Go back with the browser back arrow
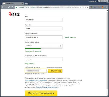 [3, 7]
